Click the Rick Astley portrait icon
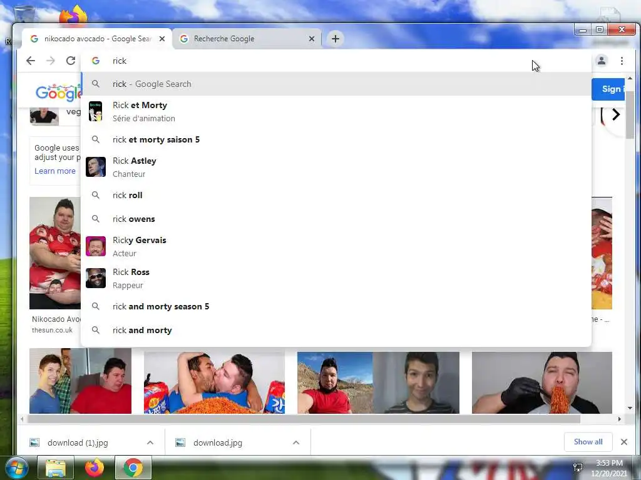Screen dimensions: 641x480 (x=96, y=167)
